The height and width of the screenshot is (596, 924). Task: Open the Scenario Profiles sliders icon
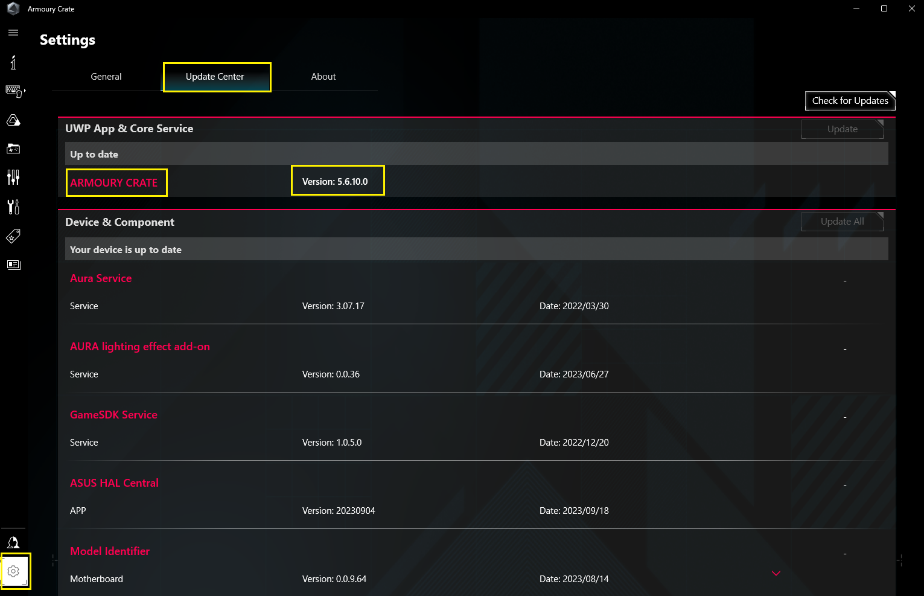pos(13,178)
